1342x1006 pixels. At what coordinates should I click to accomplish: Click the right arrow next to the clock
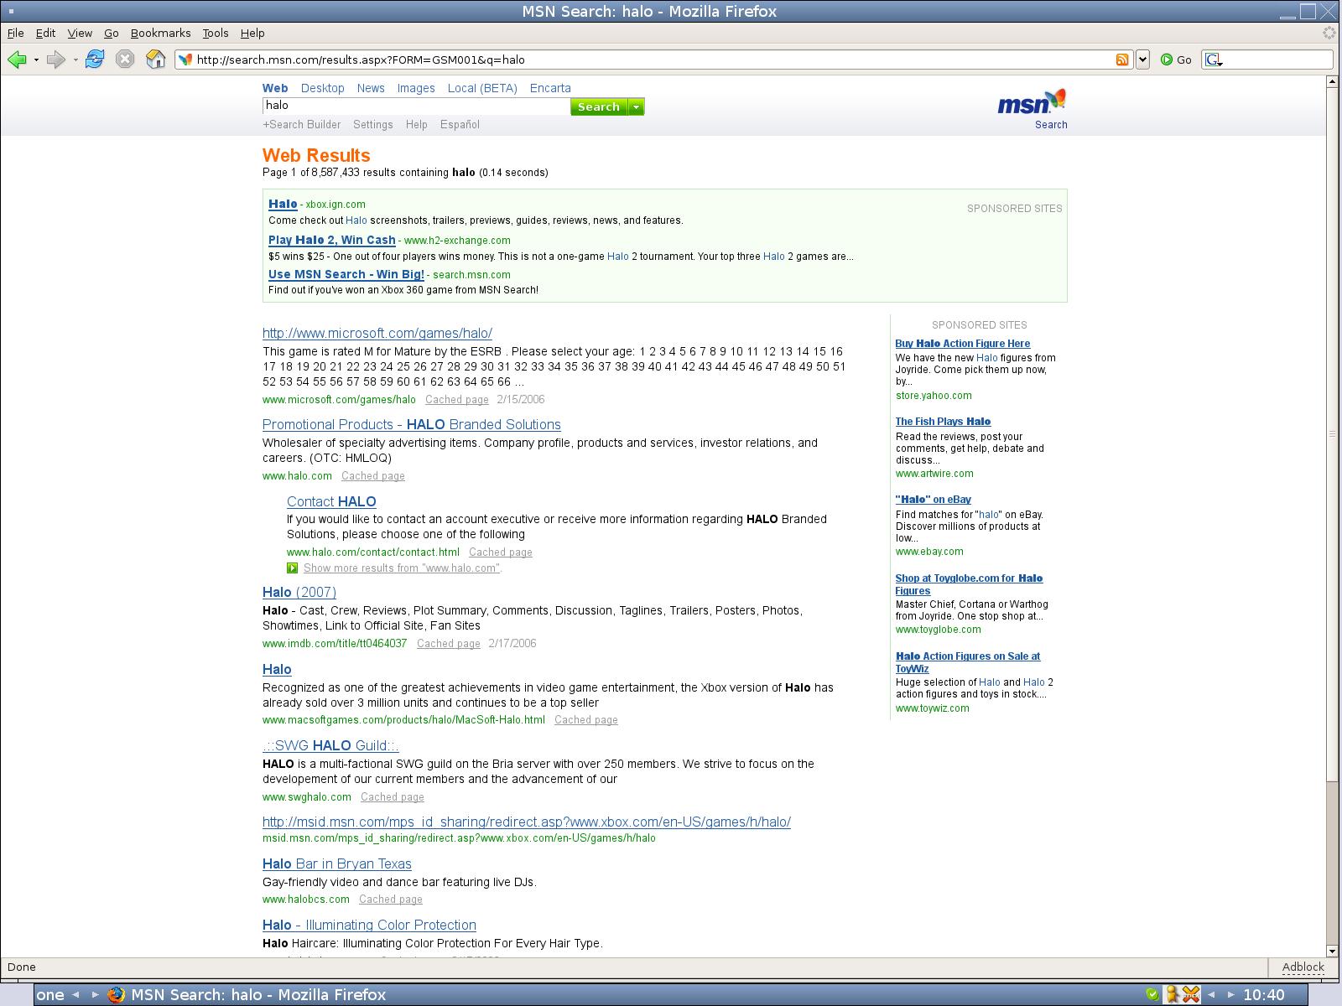click(1231, 995)
